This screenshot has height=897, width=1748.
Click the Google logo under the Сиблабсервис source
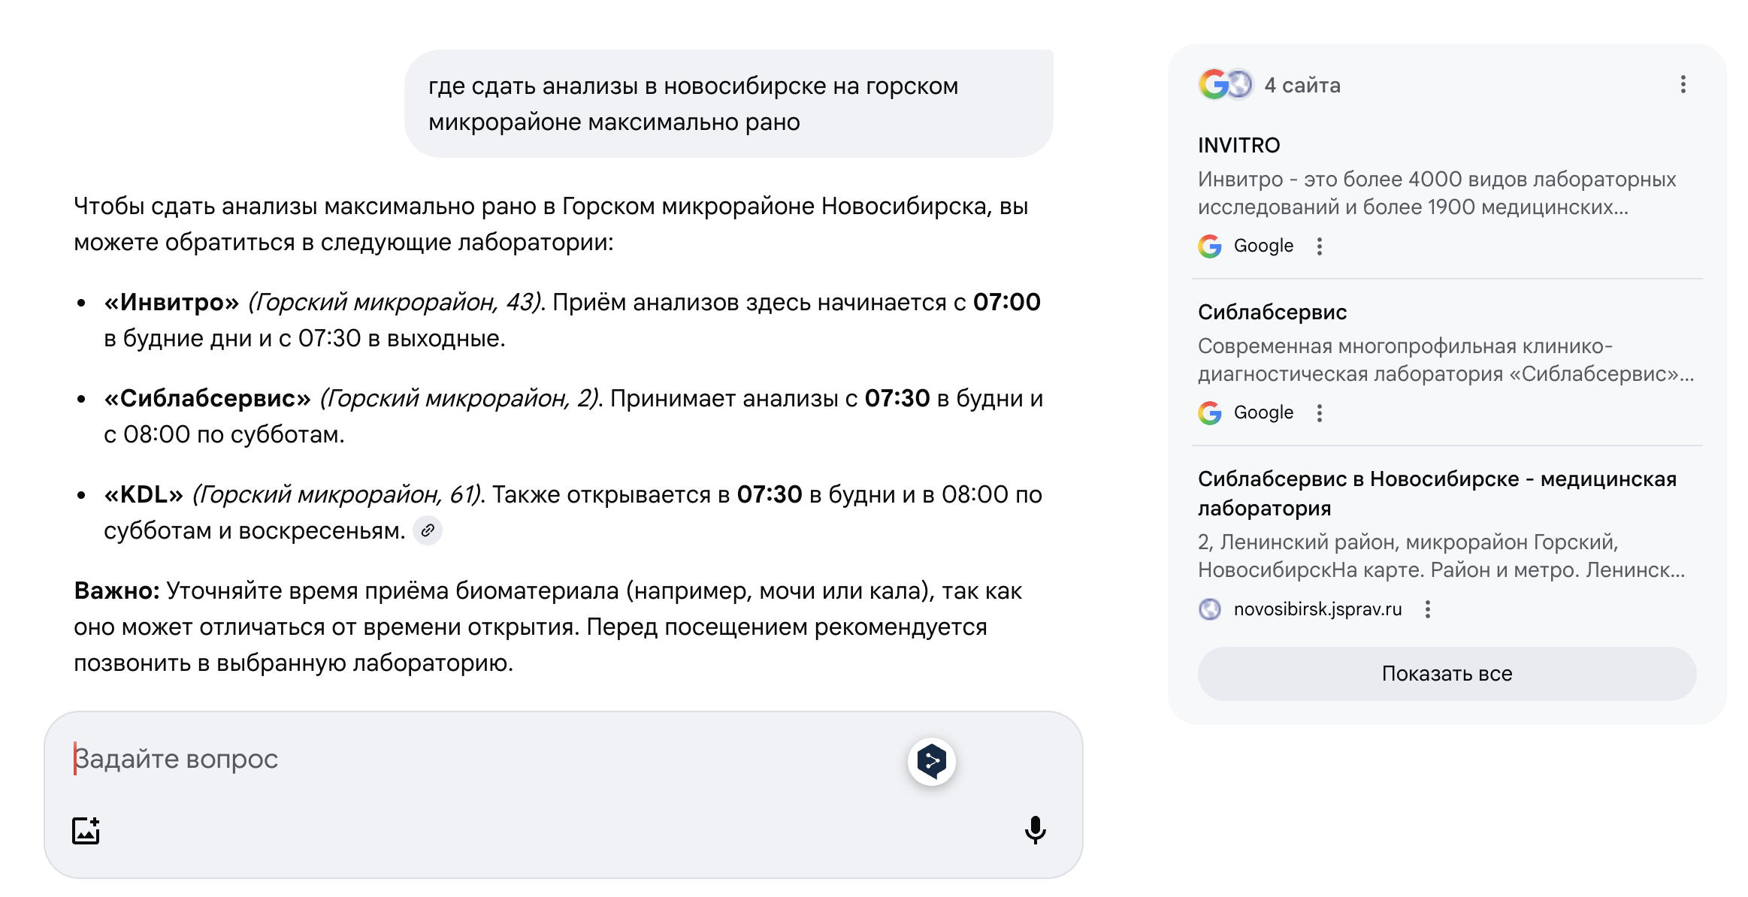[1210, 412]
